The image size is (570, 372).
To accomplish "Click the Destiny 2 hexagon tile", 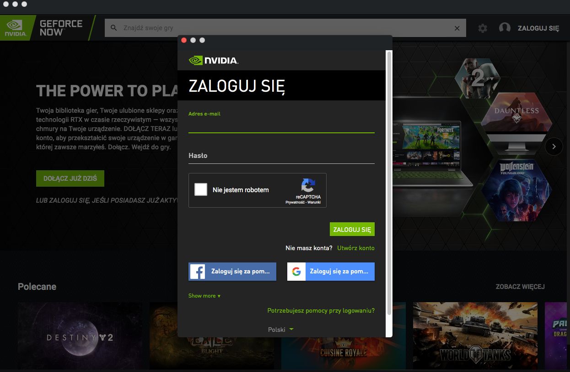I will click(478, 78).
